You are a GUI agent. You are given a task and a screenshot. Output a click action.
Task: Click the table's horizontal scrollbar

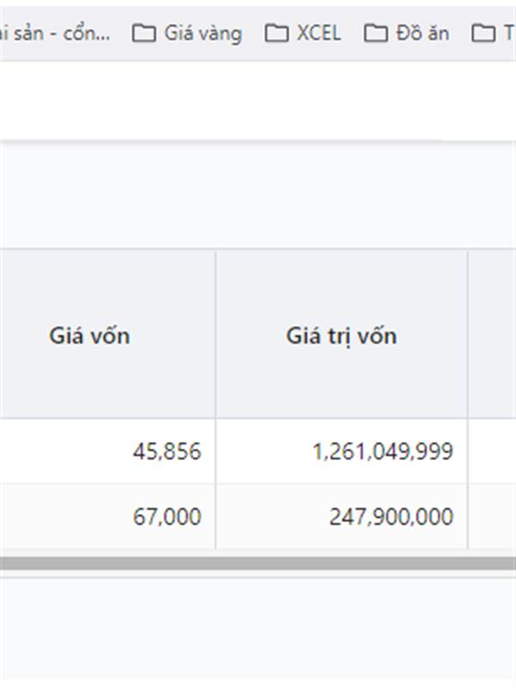258,563
